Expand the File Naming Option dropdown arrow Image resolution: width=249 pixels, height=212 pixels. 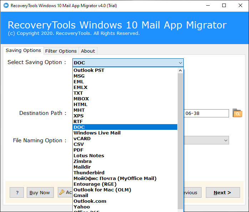[226, 140]
